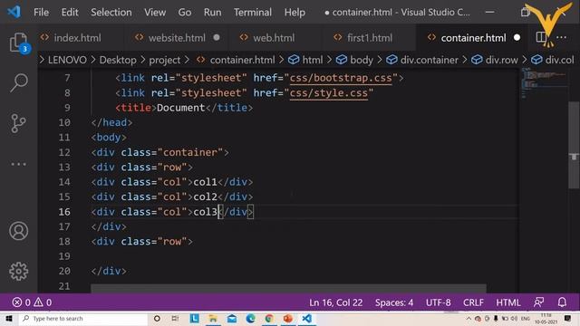580x326 pixels.
Task: Open Microsoft Edge from taskbar
Action: click(x=250, y=319)
